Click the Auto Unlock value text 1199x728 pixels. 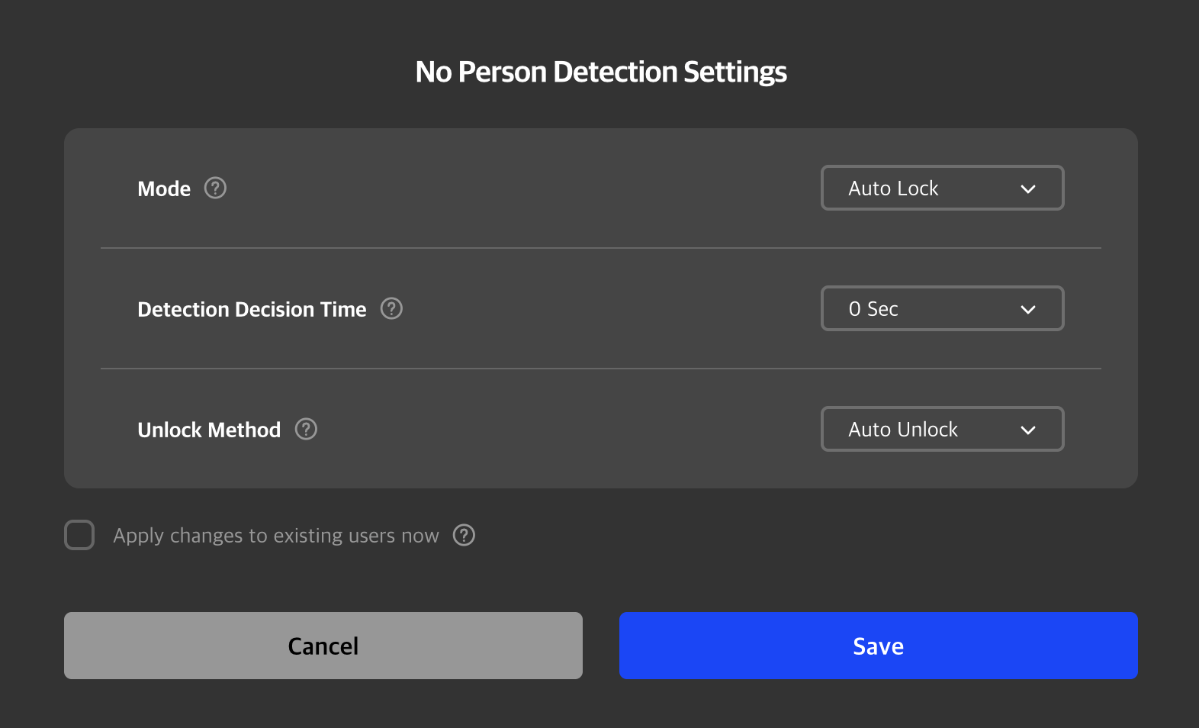pyautogui.click(x=903, y=429)
